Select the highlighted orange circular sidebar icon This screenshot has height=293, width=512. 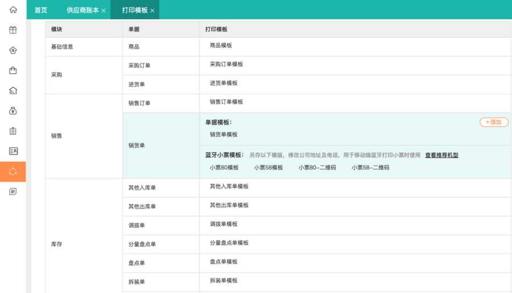(x=13, y=171)
